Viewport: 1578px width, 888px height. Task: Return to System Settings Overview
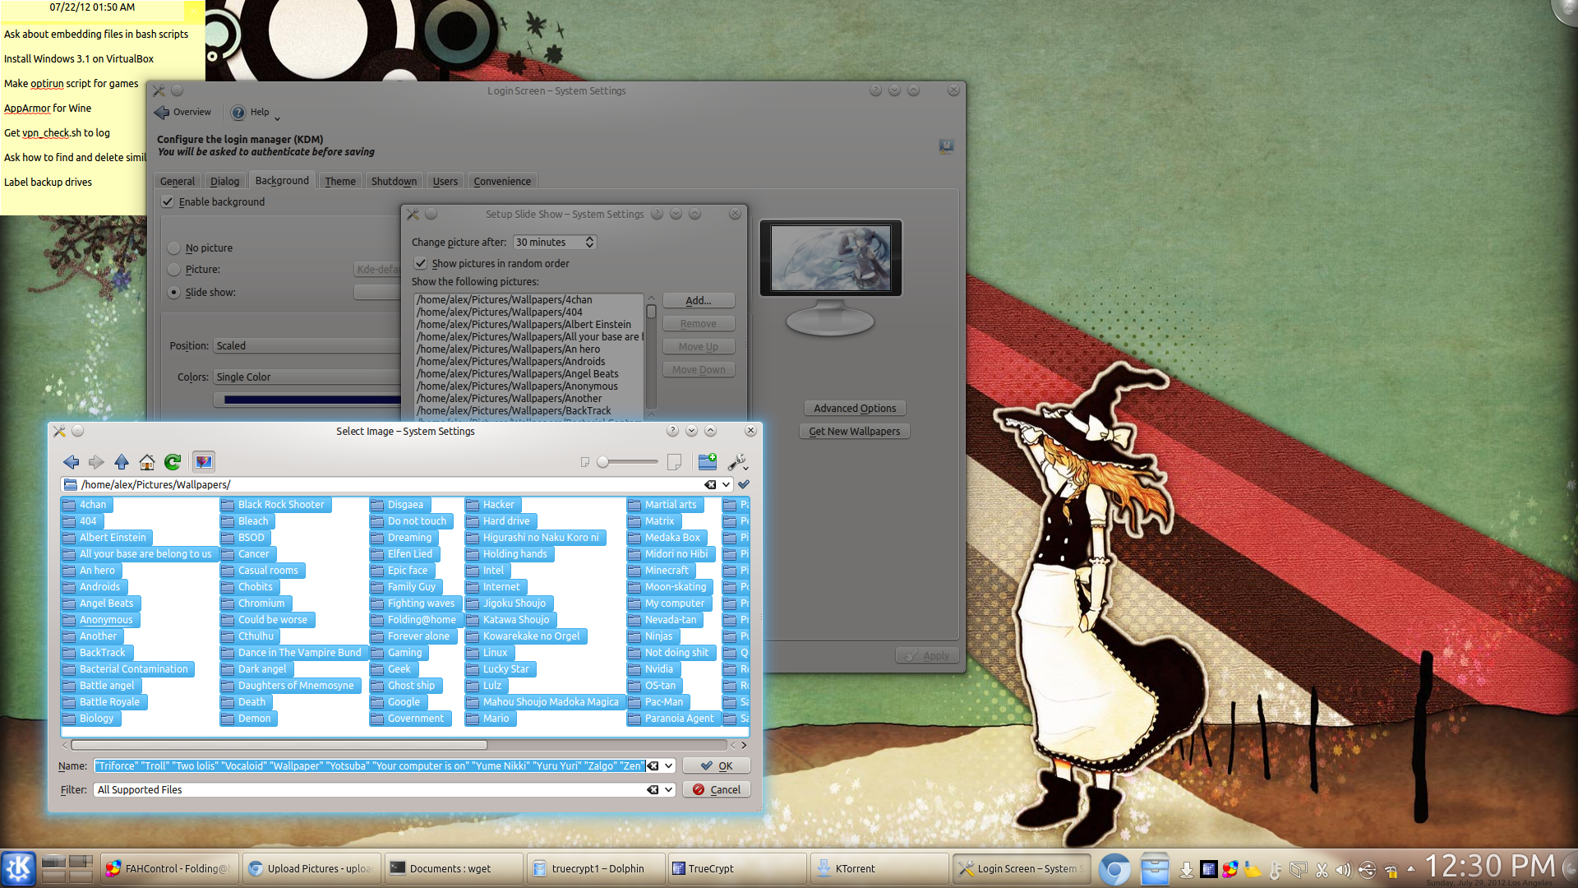[183, 113]
